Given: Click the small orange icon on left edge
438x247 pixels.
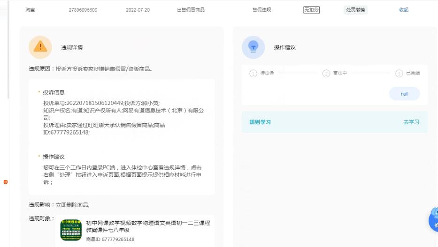Looking at the screenshot, I should tap(5, 181).
